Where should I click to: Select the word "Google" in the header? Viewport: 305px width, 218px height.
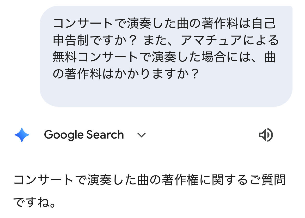pyautogui.click(x=63, y=135)
